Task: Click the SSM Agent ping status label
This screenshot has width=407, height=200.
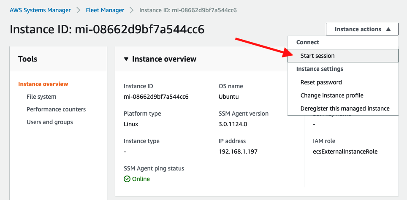Action: tap(154, 168)
